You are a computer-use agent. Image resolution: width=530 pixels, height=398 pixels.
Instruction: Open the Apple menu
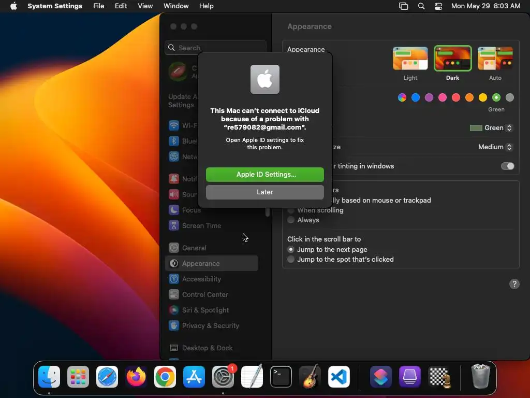click(x=13, y=6)
